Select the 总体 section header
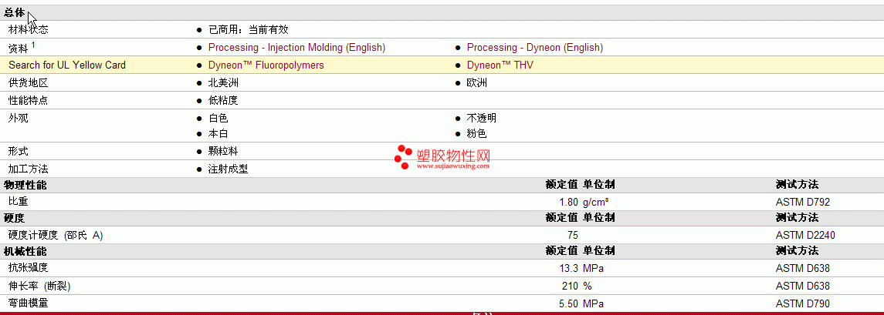Image resolution: width=884 pixels, height=315 pixels. pos(15,14)
